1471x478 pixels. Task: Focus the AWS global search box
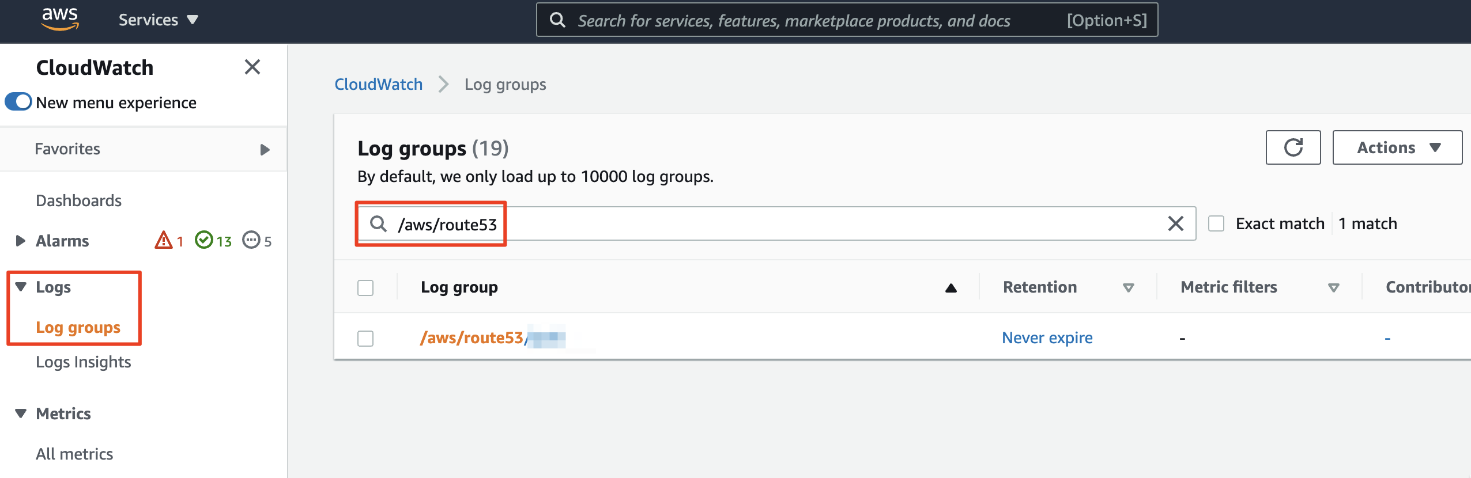point(847,20)
